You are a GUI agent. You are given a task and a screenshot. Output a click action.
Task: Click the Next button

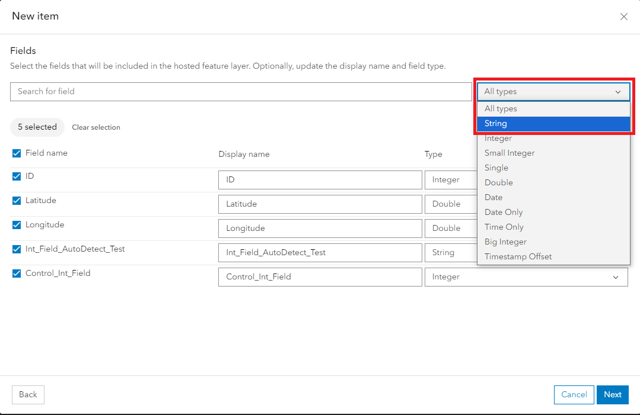pos(612,395)
